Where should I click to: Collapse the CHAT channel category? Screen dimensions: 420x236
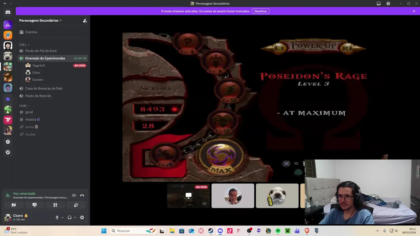pyautogui.click(x=24, y=106)
